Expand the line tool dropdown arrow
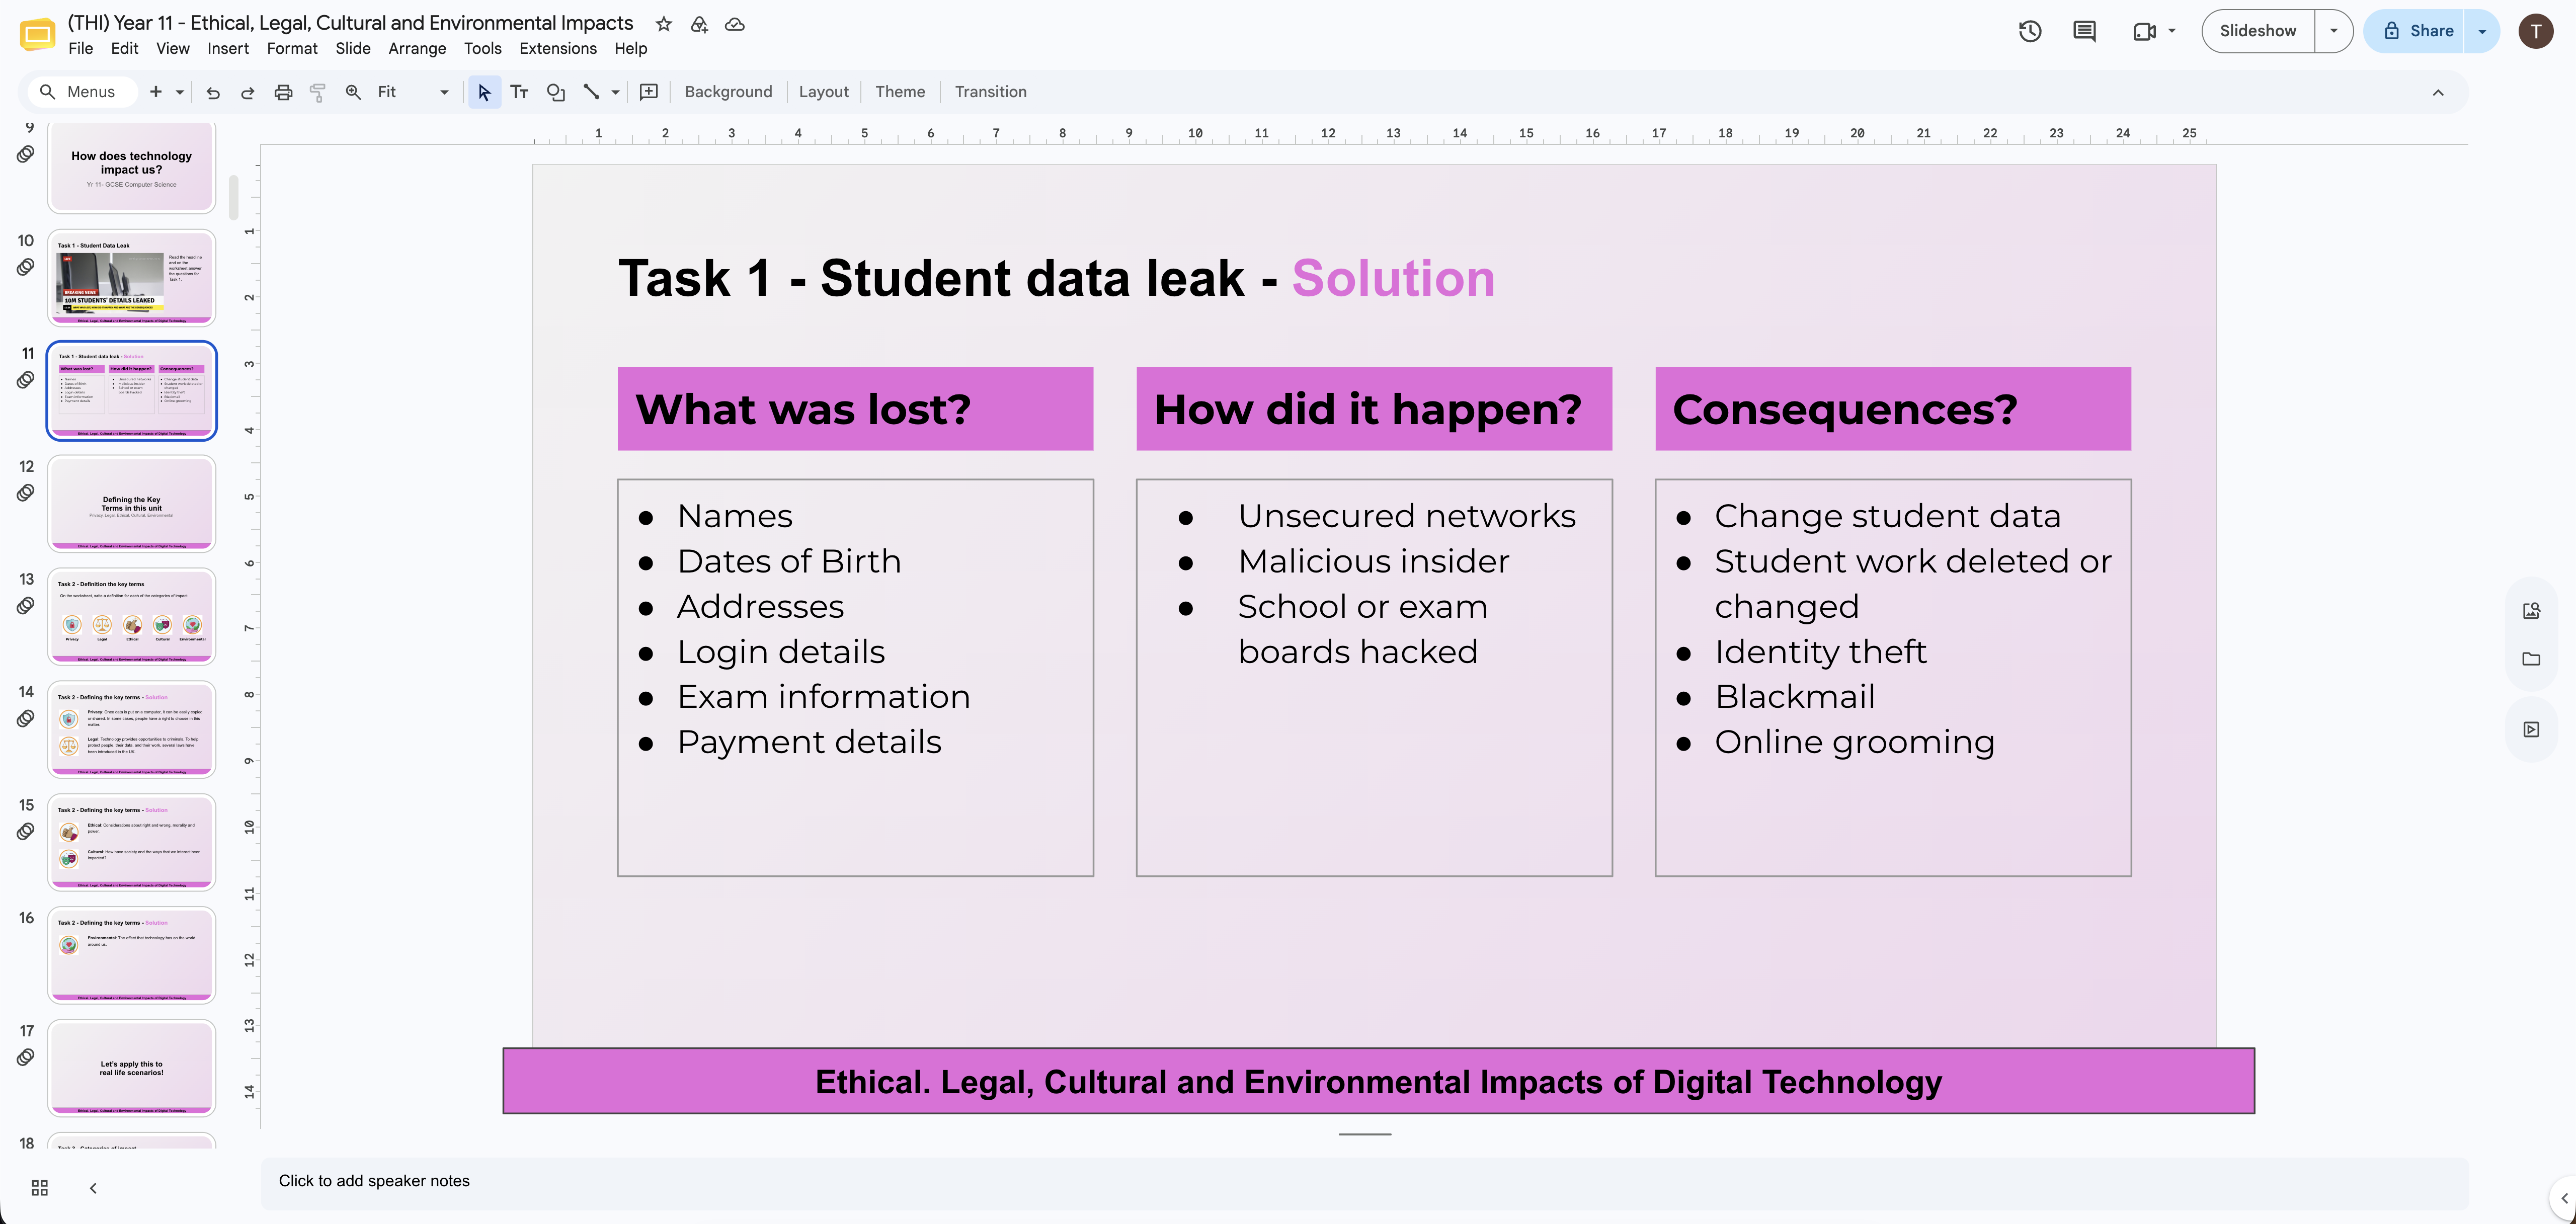2576x1224 pixels. (x=615, y=92)
